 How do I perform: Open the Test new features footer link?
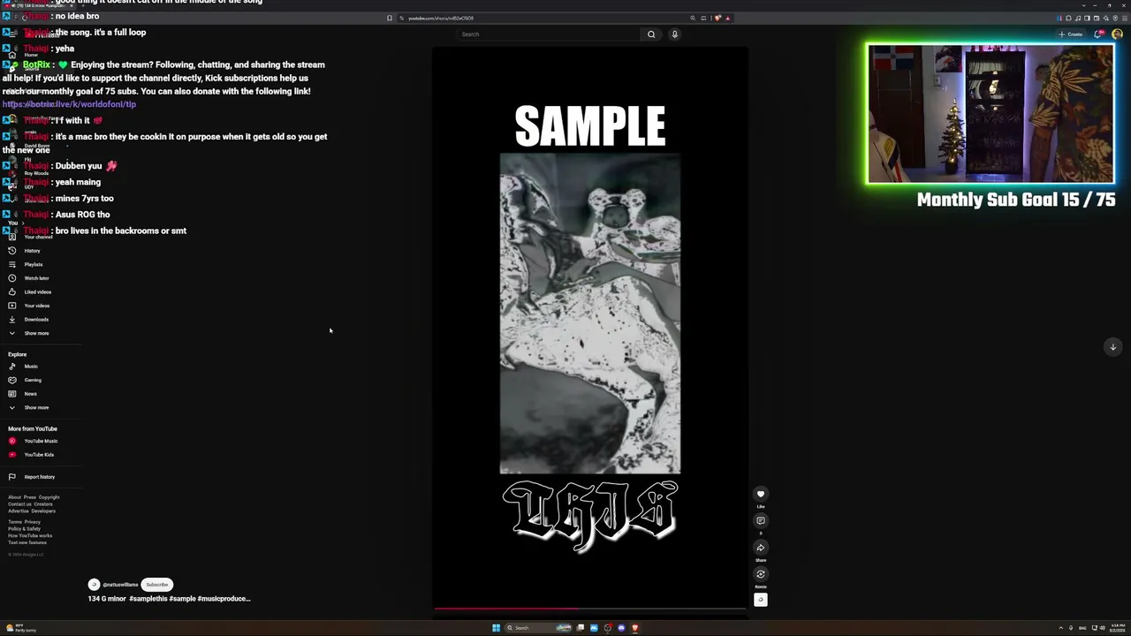click(27, 542)
